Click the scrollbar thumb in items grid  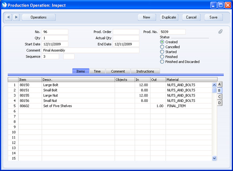point(214,90)
